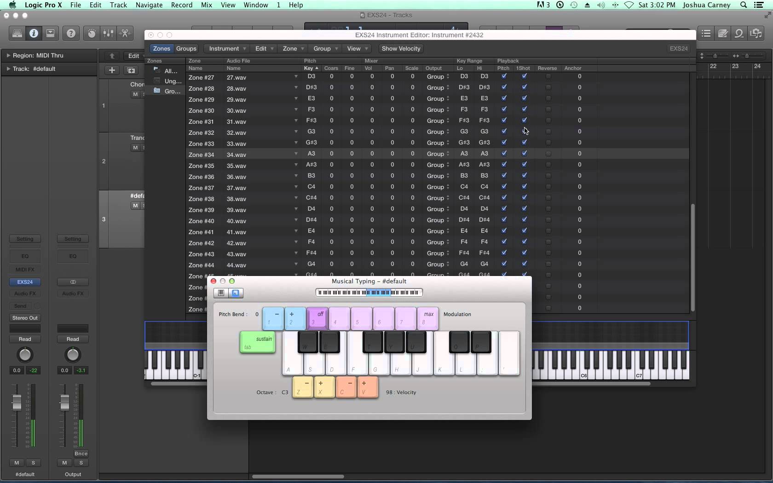Expand the Region: MIDI Thru disclosure triangle
Screen dimensions: 773x483
[x=8, y=55]
